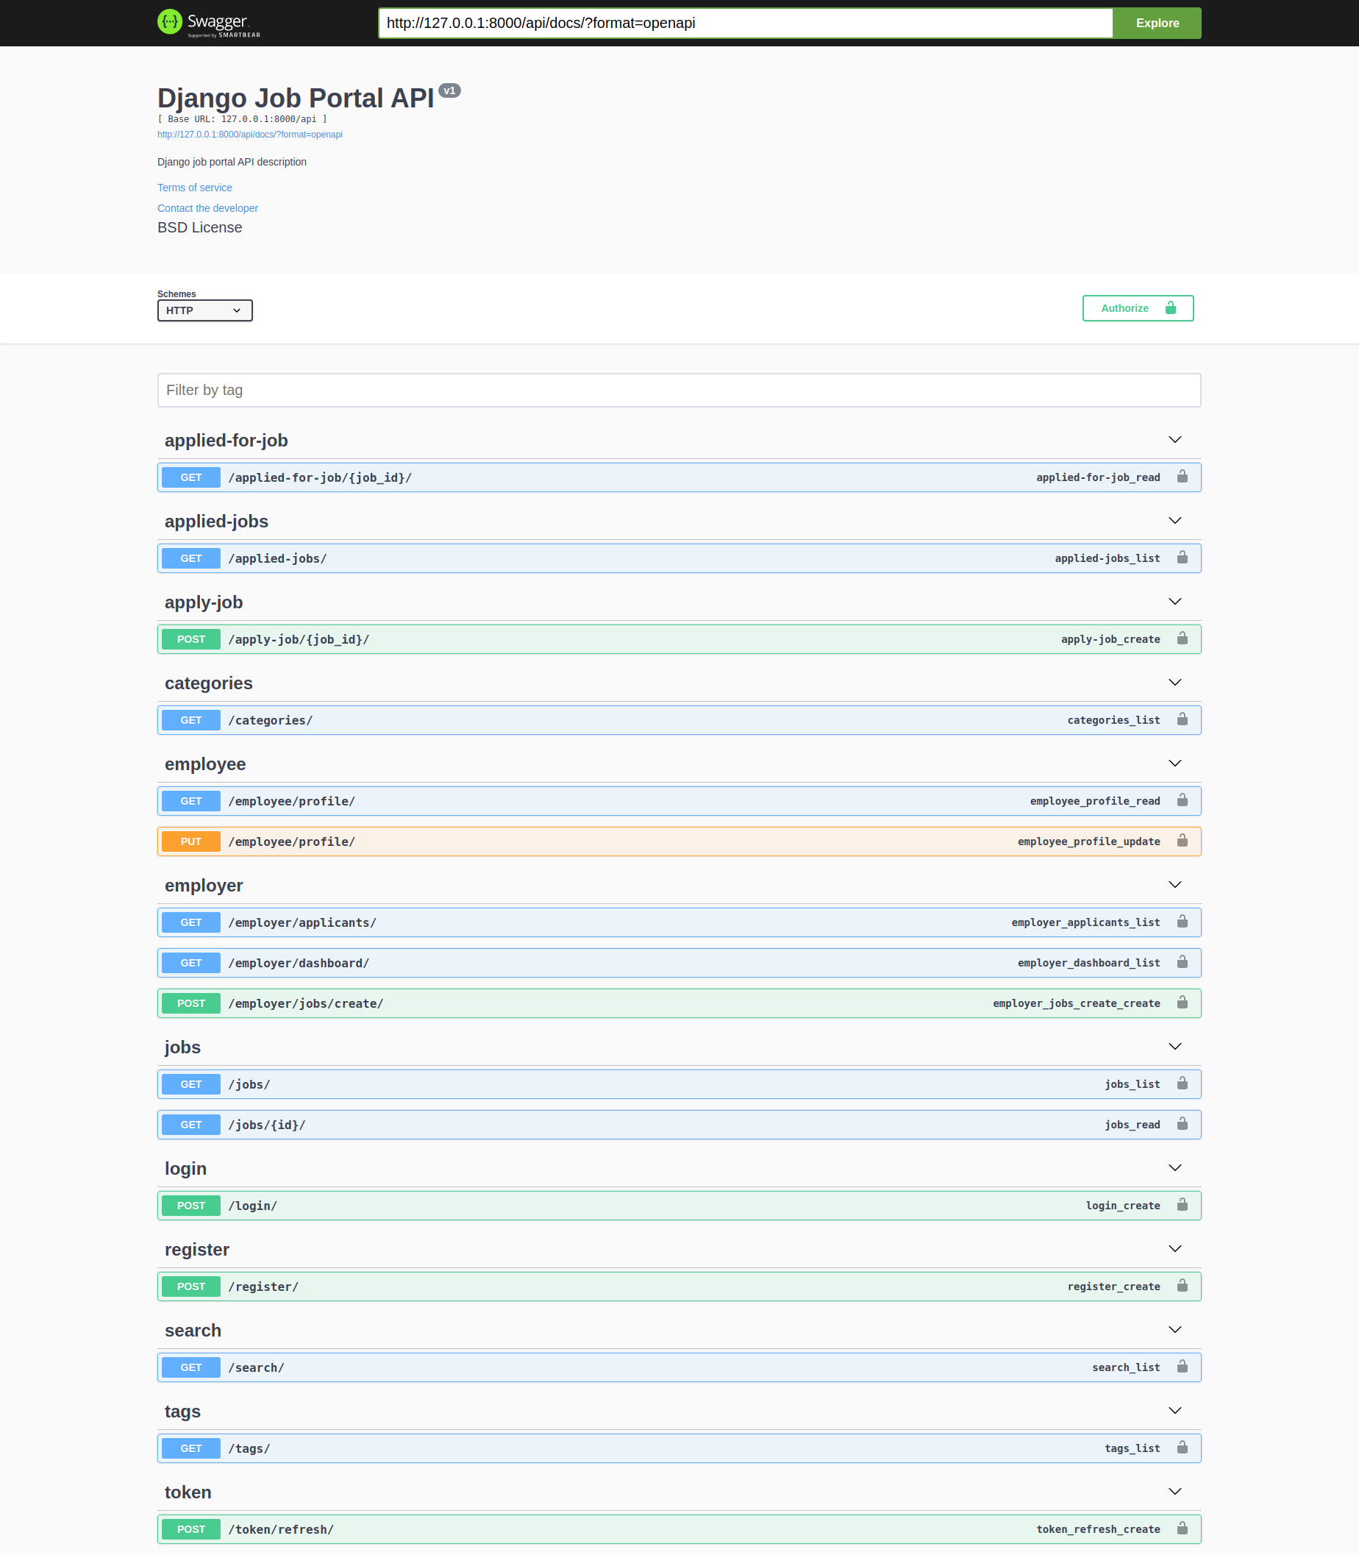Collapse the login section chevron
Screen dimensions: 1359x1555
(1174, 1168)
